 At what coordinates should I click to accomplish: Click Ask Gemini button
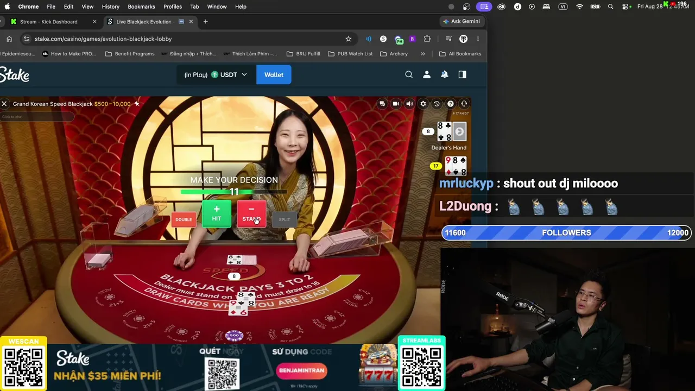pyautogui.click(x=462, y=22)
